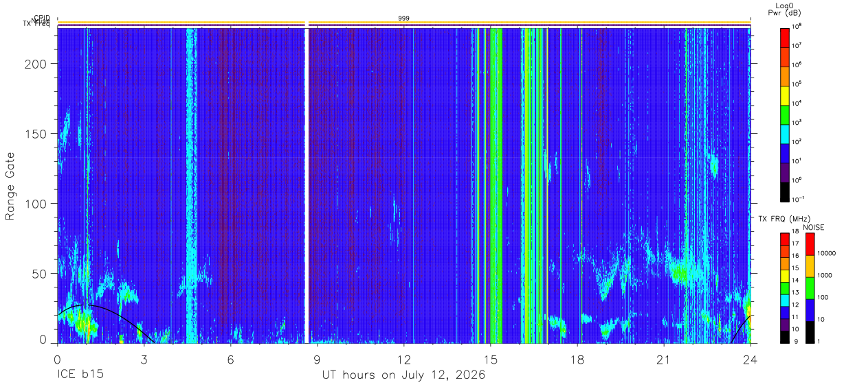Click the white data gap line near 8.6 UT
This screenshot has width=844, height=389.
pos(307,185)
